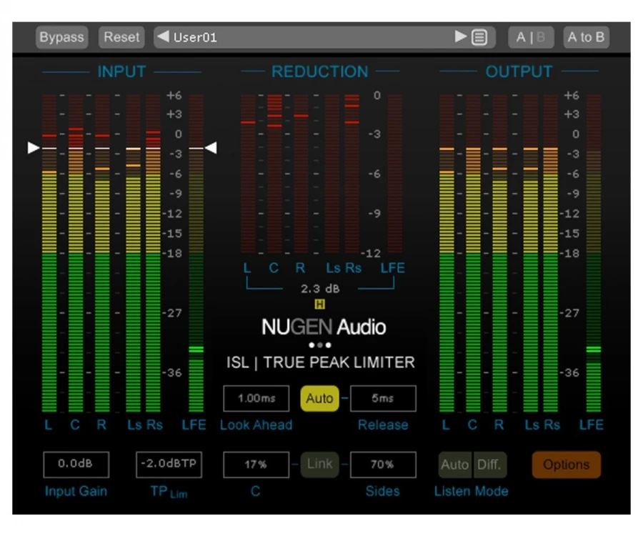Click the 5ms Release field
643x536 pixels.
pos(383,398)
